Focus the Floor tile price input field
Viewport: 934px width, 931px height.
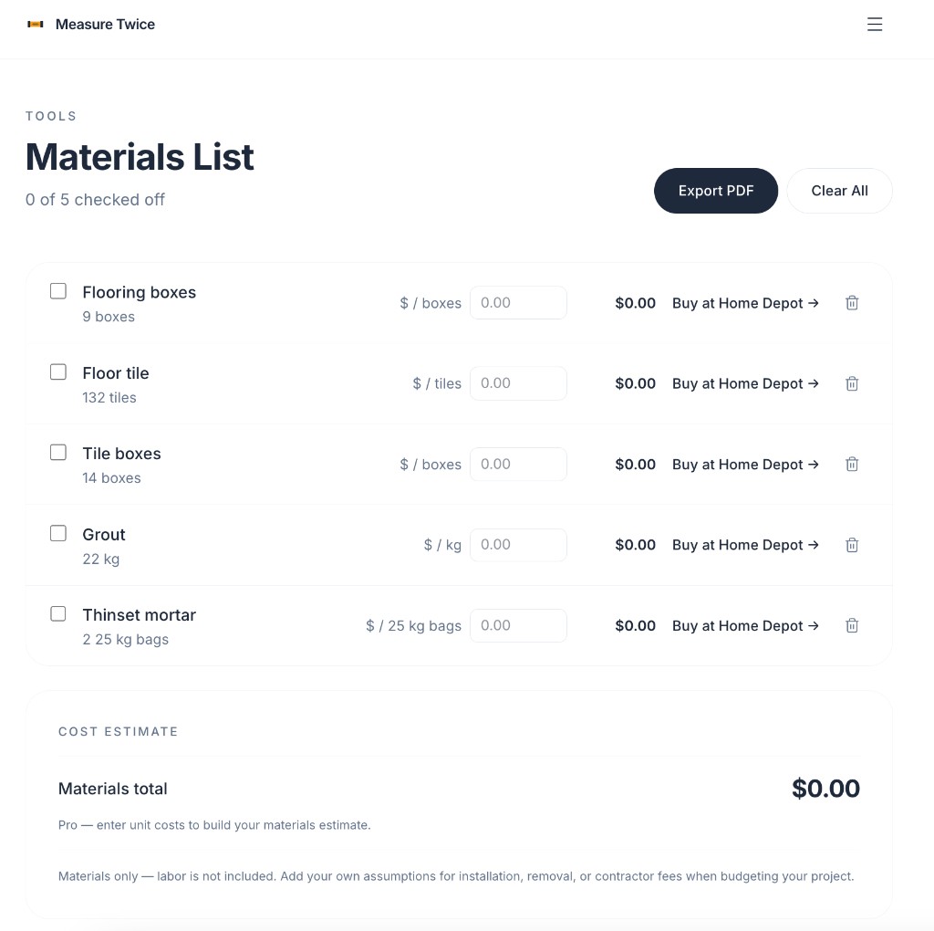tap(518, 383)
